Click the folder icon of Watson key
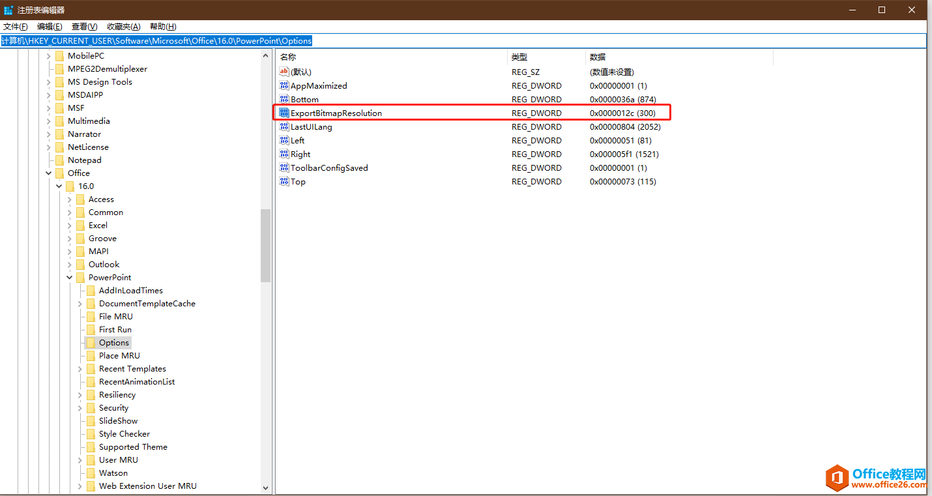This screenshot has height=496, width=932. coord(91,473)
